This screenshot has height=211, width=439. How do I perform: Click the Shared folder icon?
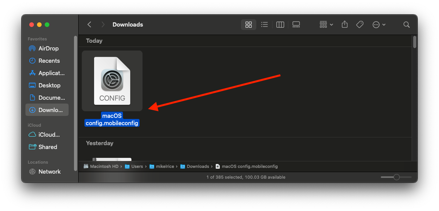click(32, 147)
